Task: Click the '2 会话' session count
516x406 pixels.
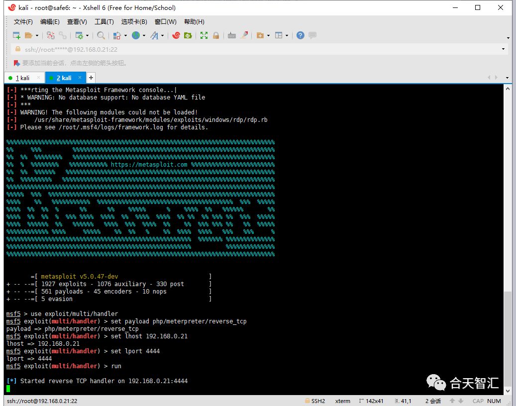Action: pyautogui.click(x=433, y=401)
